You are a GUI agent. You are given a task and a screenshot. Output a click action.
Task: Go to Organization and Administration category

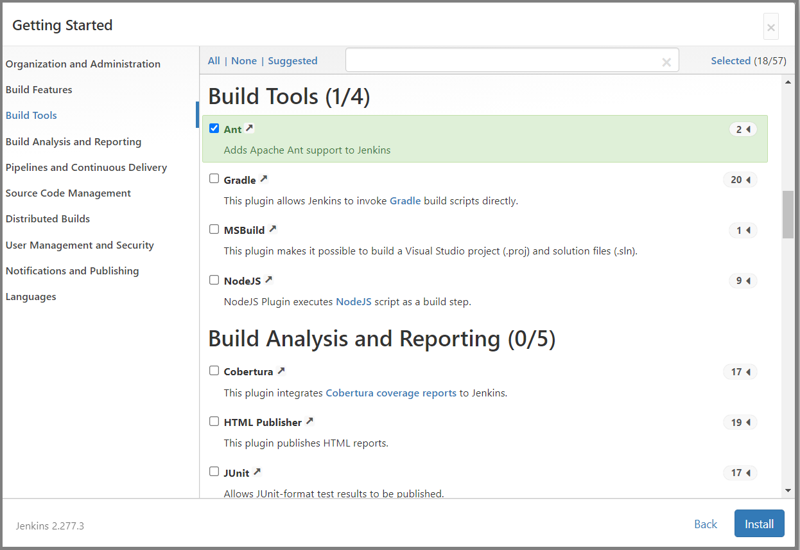(83, 64)
